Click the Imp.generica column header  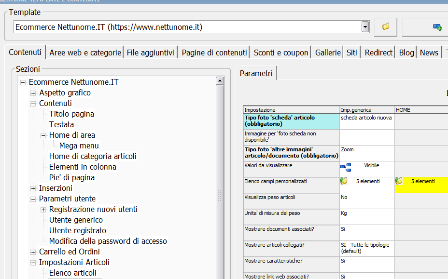tap(367, 110)
